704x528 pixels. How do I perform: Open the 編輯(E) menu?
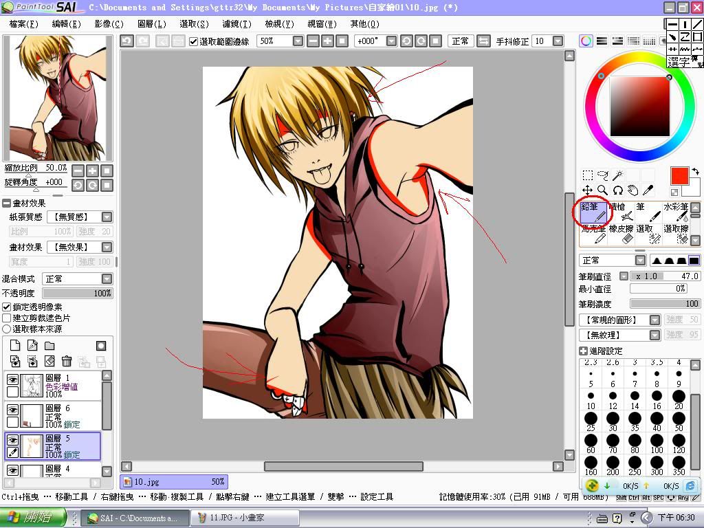tap(67, 24)
